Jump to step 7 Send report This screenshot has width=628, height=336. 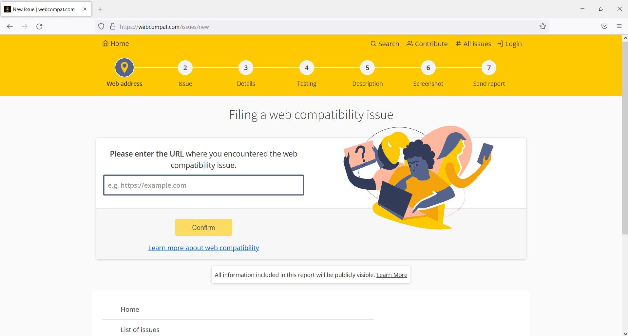(489, 68)
